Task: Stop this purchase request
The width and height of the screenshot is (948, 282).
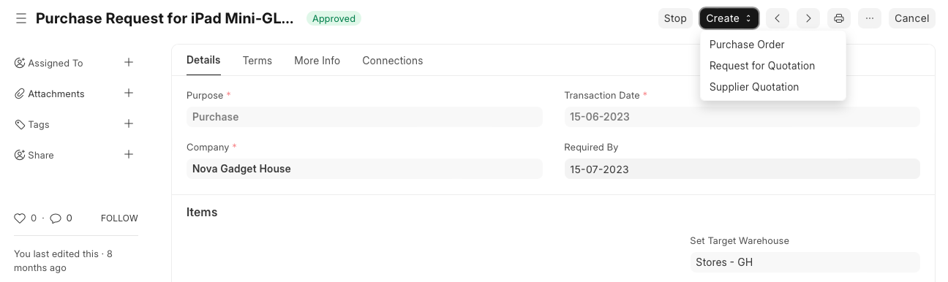Action: [x=675, y=18]
